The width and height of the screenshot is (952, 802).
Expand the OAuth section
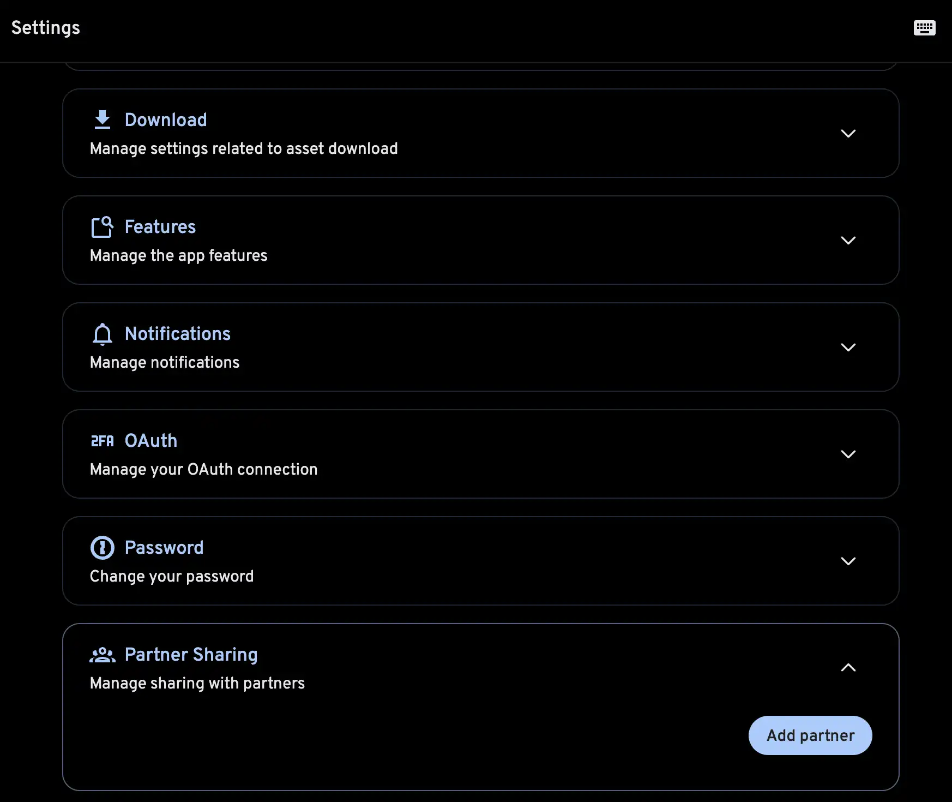pos(848,454)
